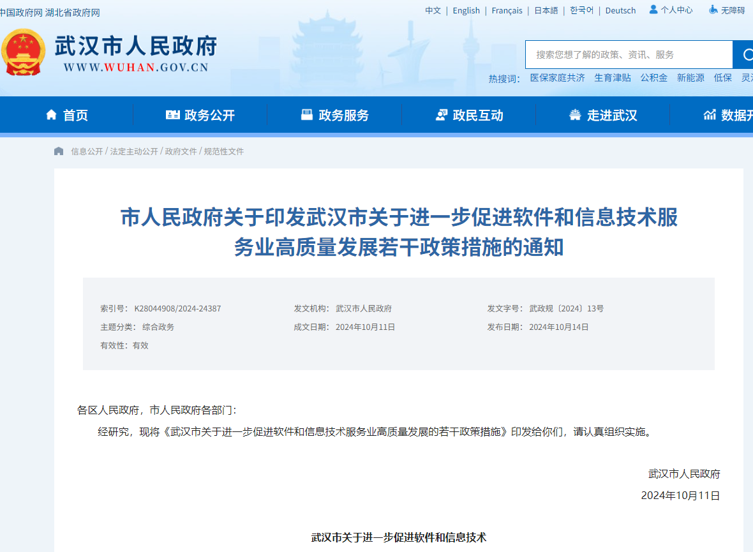This screenshot has height=552, width=753.
Task: Click the 公积金 hot search keyword
Action: pyautogui.click(x=653, y=77)
